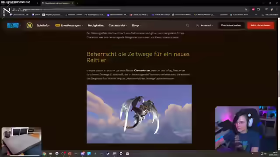
Task: Bookmark this page with the star icon
Action: tap(246, 9)
